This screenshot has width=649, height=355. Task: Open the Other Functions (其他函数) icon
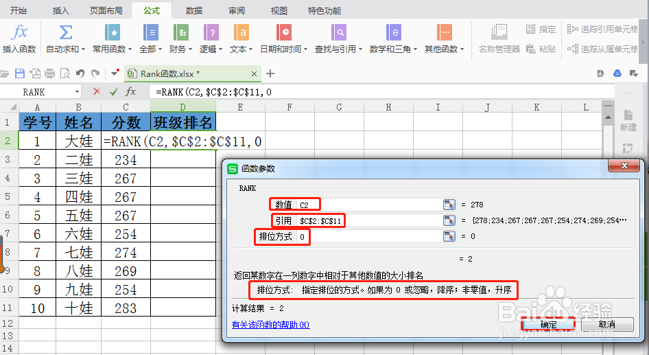coord(445,32)
